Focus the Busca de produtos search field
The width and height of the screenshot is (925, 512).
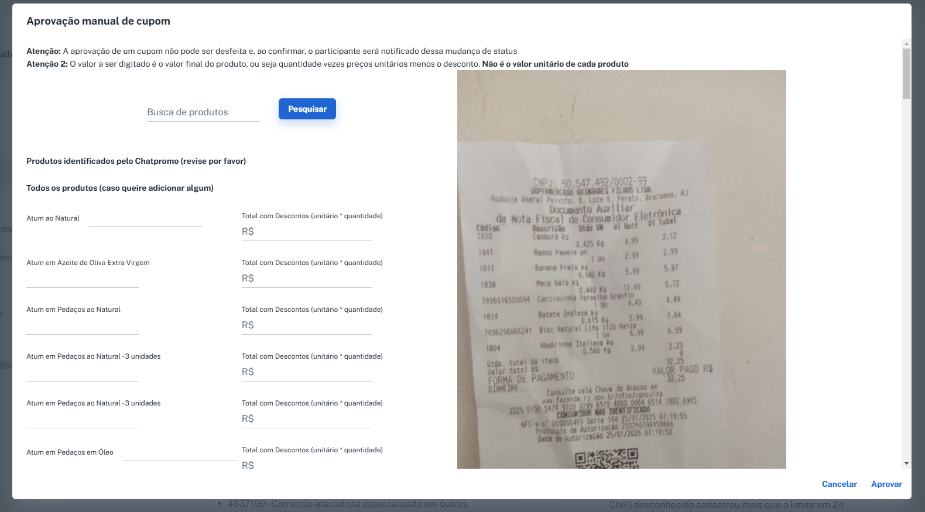(203, 112)
